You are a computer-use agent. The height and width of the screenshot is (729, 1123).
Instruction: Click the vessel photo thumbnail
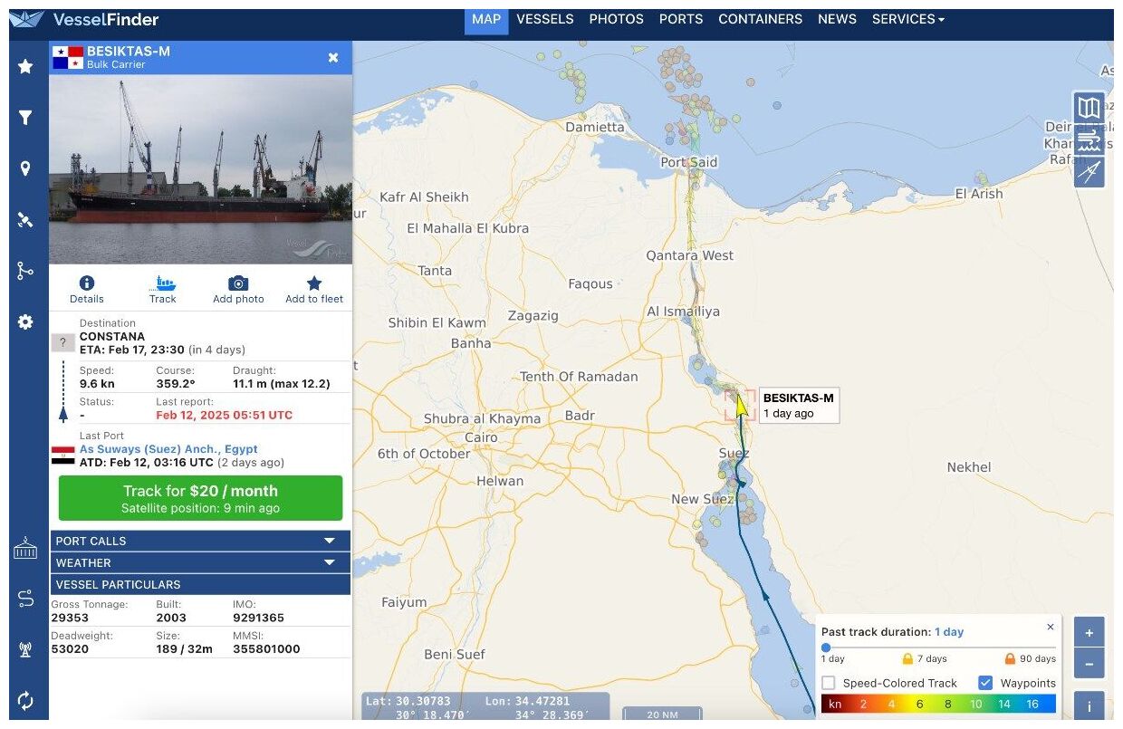tap(200, 169)
